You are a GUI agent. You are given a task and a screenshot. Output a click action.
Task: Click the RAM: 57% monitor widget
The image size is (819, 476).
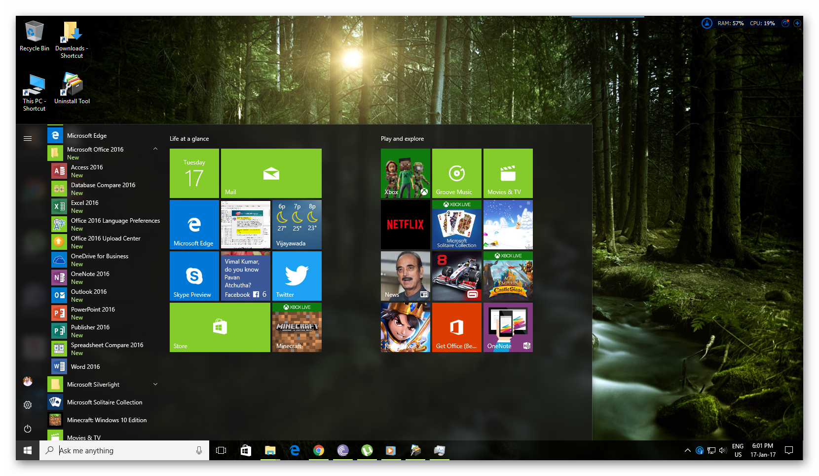point(730,23)
